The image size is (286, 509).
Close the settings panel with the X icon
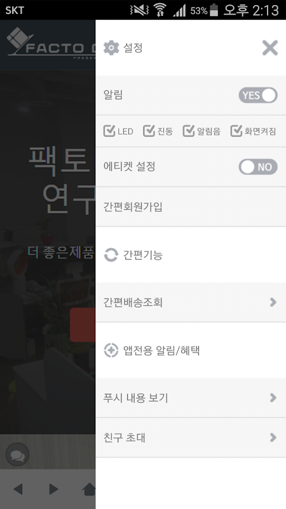click(x=269, y=48)
